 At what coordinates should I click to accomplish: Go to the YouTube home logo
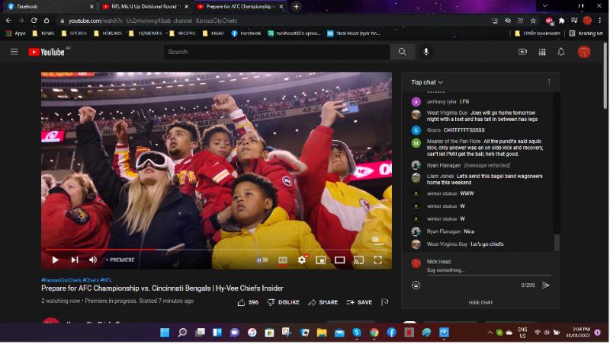47,52
